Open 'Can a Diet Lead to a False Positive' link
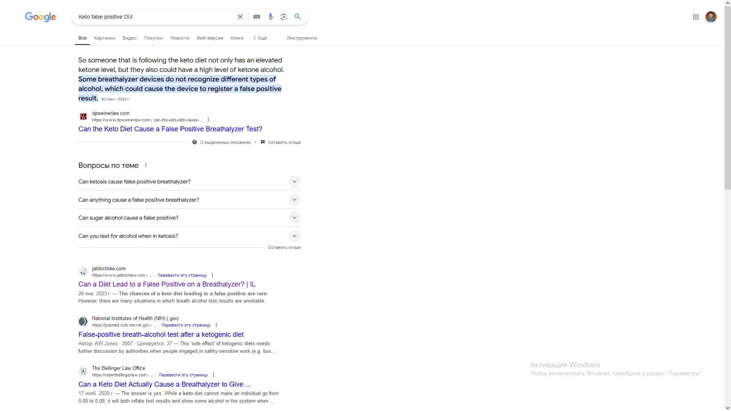This screenshot has width=731, height=411. (x=167, y=284)
